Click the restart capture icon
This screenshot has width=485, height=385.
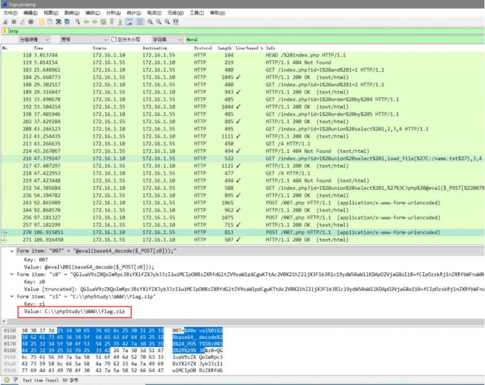pos(22,22)
